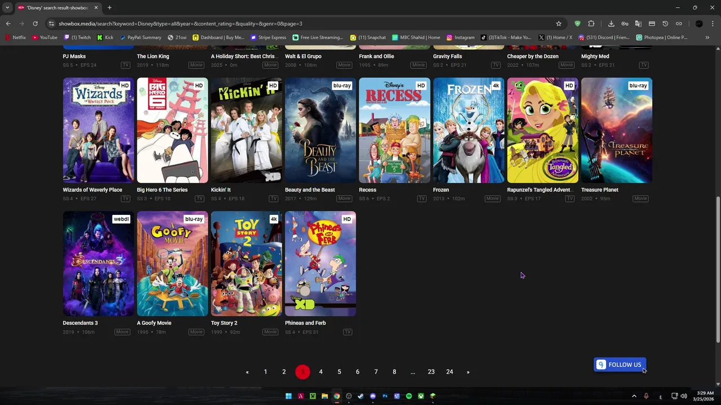This screenshot has width=721, height=405.
Task: Click the green shield extension icon
Action: click(577, 24)
